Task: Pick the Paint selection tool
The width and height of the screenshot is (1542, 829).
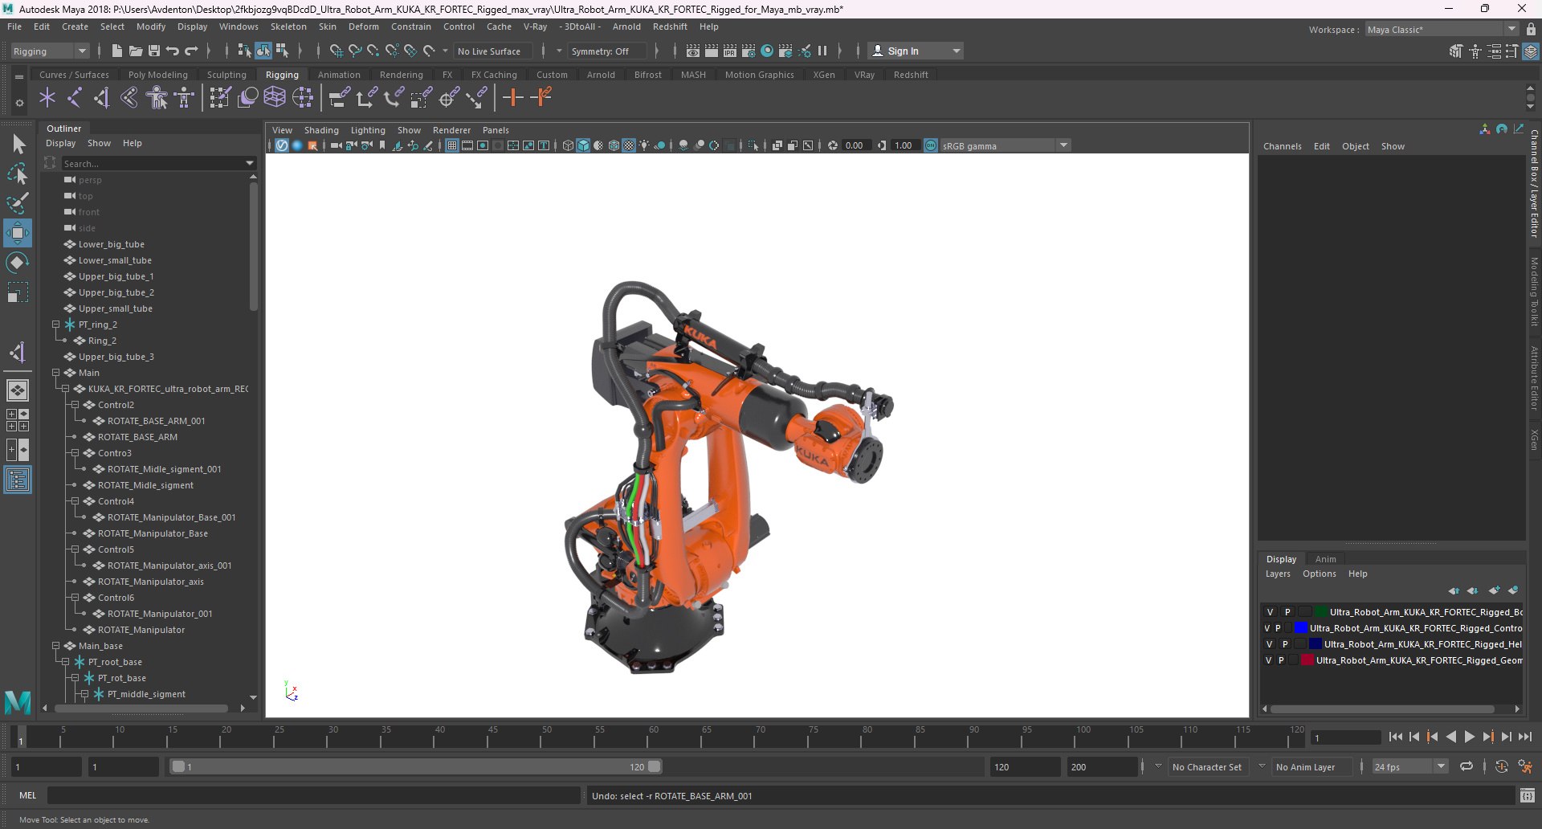Action: [17, 202]
